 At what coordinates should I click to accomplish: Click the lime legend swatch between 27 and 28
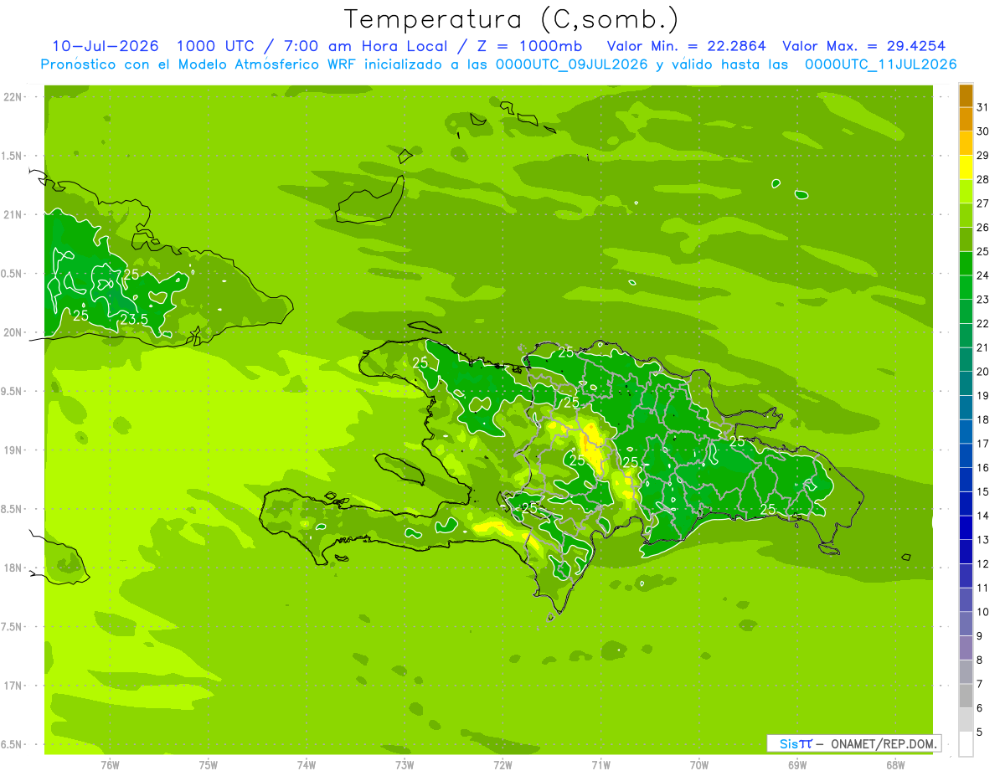[x=966, y=192]
